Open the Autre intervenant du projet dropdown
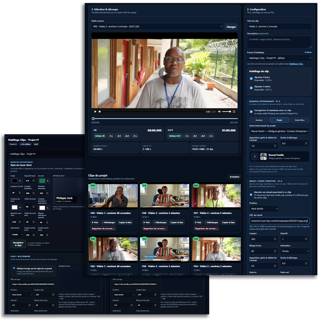 pos(279,131)
